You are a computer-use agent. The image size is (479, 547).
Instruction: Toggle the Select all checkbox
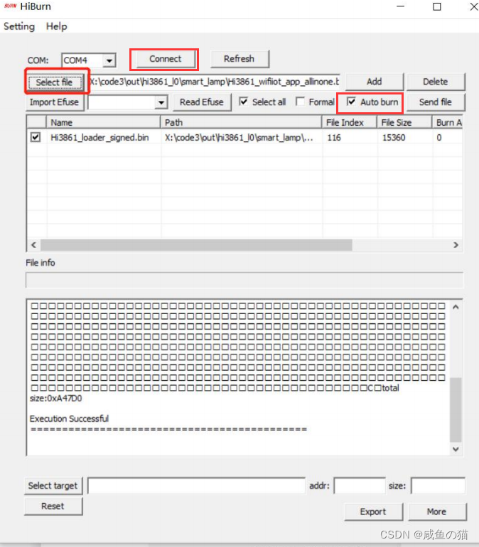[x=244, y=102]
